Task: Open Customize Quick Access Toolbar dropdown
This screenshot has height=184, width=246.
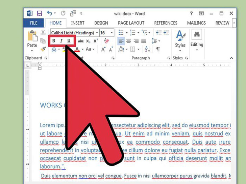Action: click(x=81, y=13)
